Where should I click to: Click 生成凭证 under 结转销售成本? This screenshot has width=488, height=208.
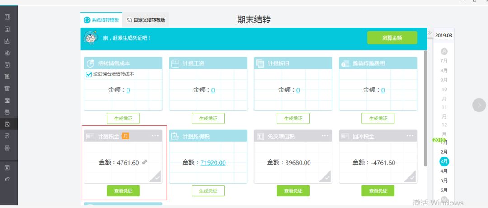pos(123,119)
